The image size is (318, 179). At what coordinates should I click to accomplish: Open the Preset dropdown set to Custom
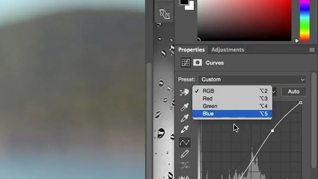point(252,80)
